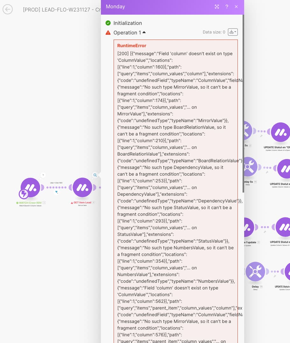Click the GET Item Lead label
This screenshot has height=343, width=290.
pyautogui.click(x=82, y=202)
